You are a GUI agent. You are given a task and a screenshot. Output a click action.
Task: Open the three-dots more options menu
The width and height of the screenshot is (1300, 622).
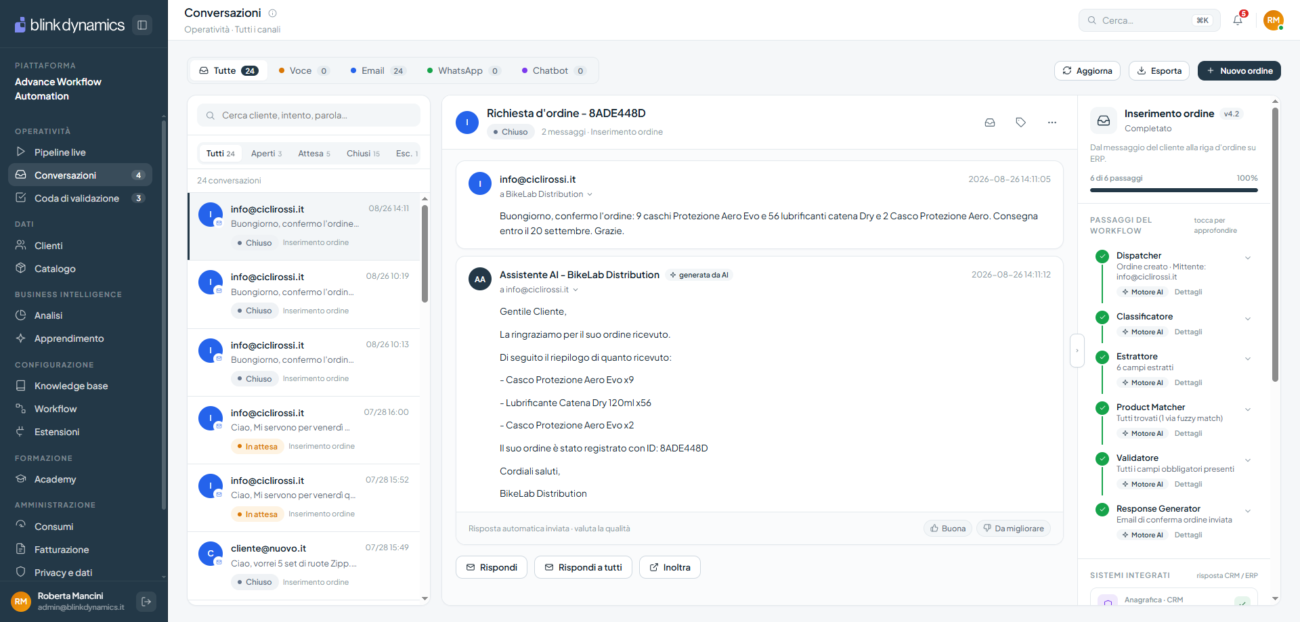pyautogui.click(x=1052, y=123)
